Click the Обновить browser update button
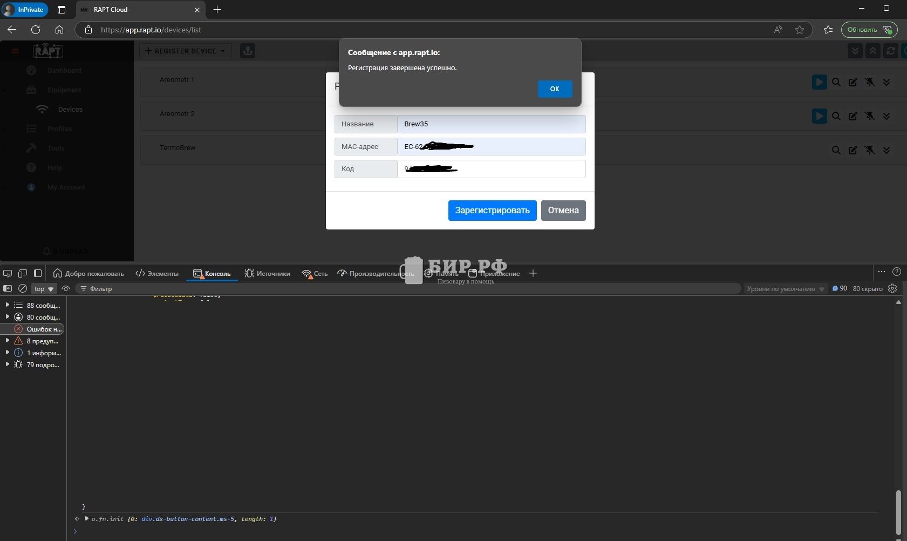The width and height of the screenshot is (907, 541). point(869,30)
